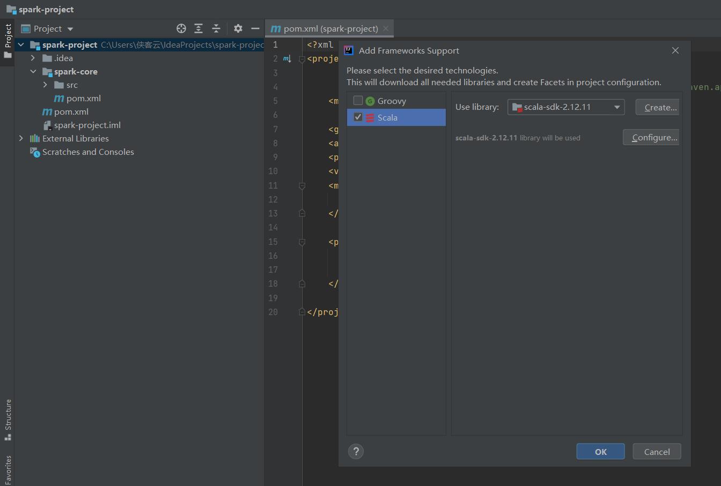This screenshot has height=486, width=721.
Task: Click the Expand All icon in Project toolbar
Action: [198, 28]
